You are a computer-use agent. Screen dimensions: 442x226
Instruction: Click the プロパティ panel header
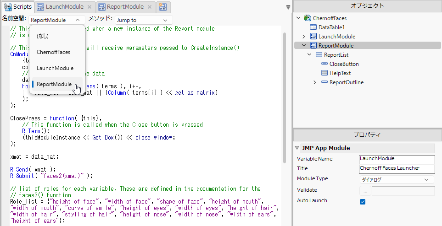click(x=367, y=135)
